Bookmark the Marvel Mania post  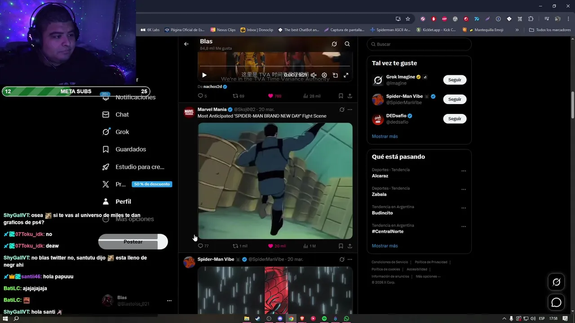[x=341, y=246]
